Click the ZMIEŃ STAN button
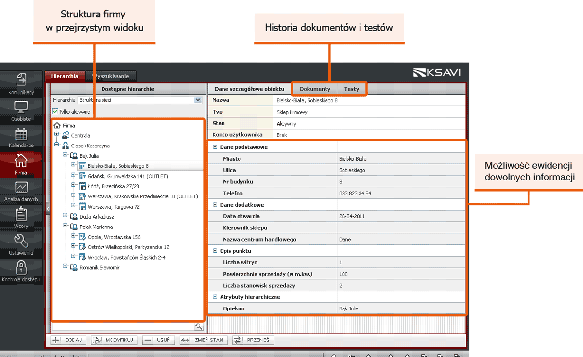This screenshot has width=583, height=357. tap(203, 340)
